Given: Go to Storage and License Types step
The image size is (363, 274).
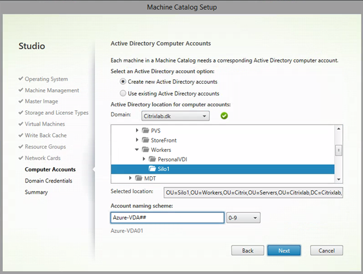Looking at the screenshot, I should (x=57, y=113).
